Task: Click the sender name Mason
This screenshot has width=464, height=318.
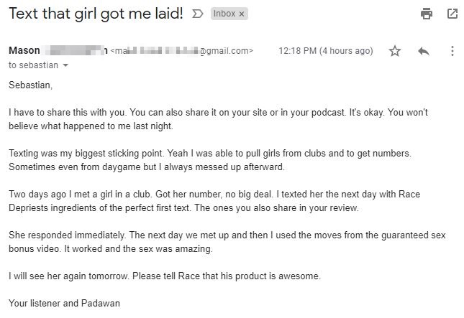Action: 24,50
